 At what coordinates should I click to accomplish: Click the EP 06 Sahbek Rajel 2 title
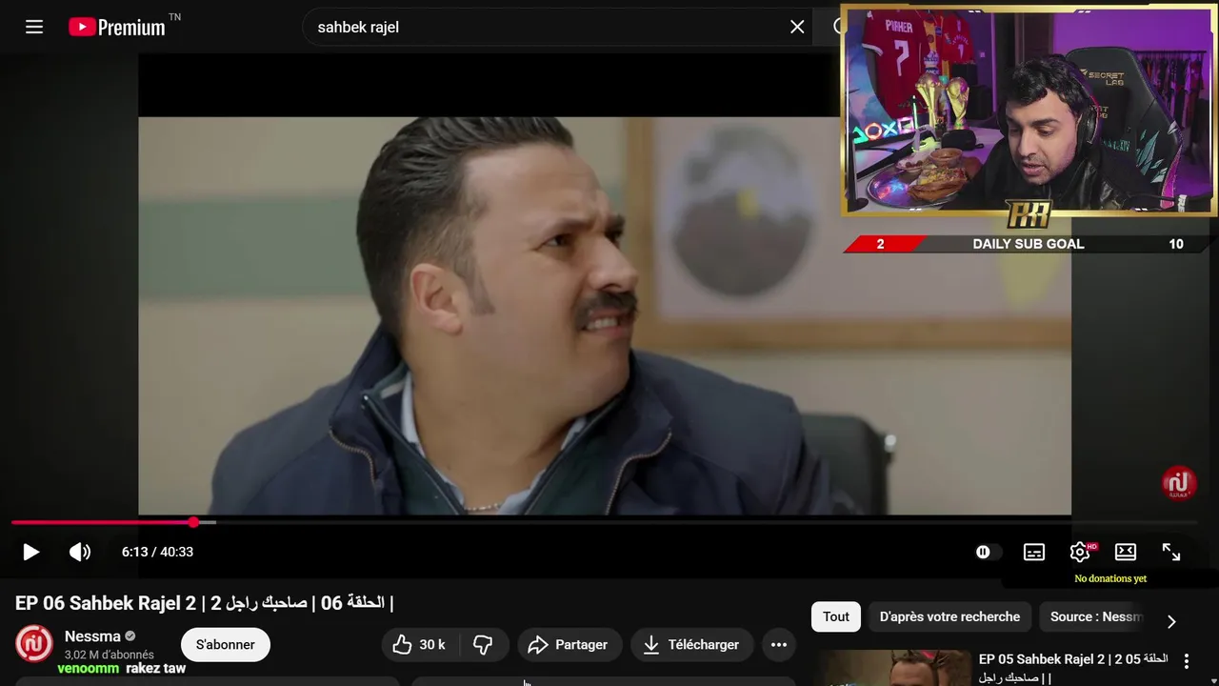(x=204, y=603)
